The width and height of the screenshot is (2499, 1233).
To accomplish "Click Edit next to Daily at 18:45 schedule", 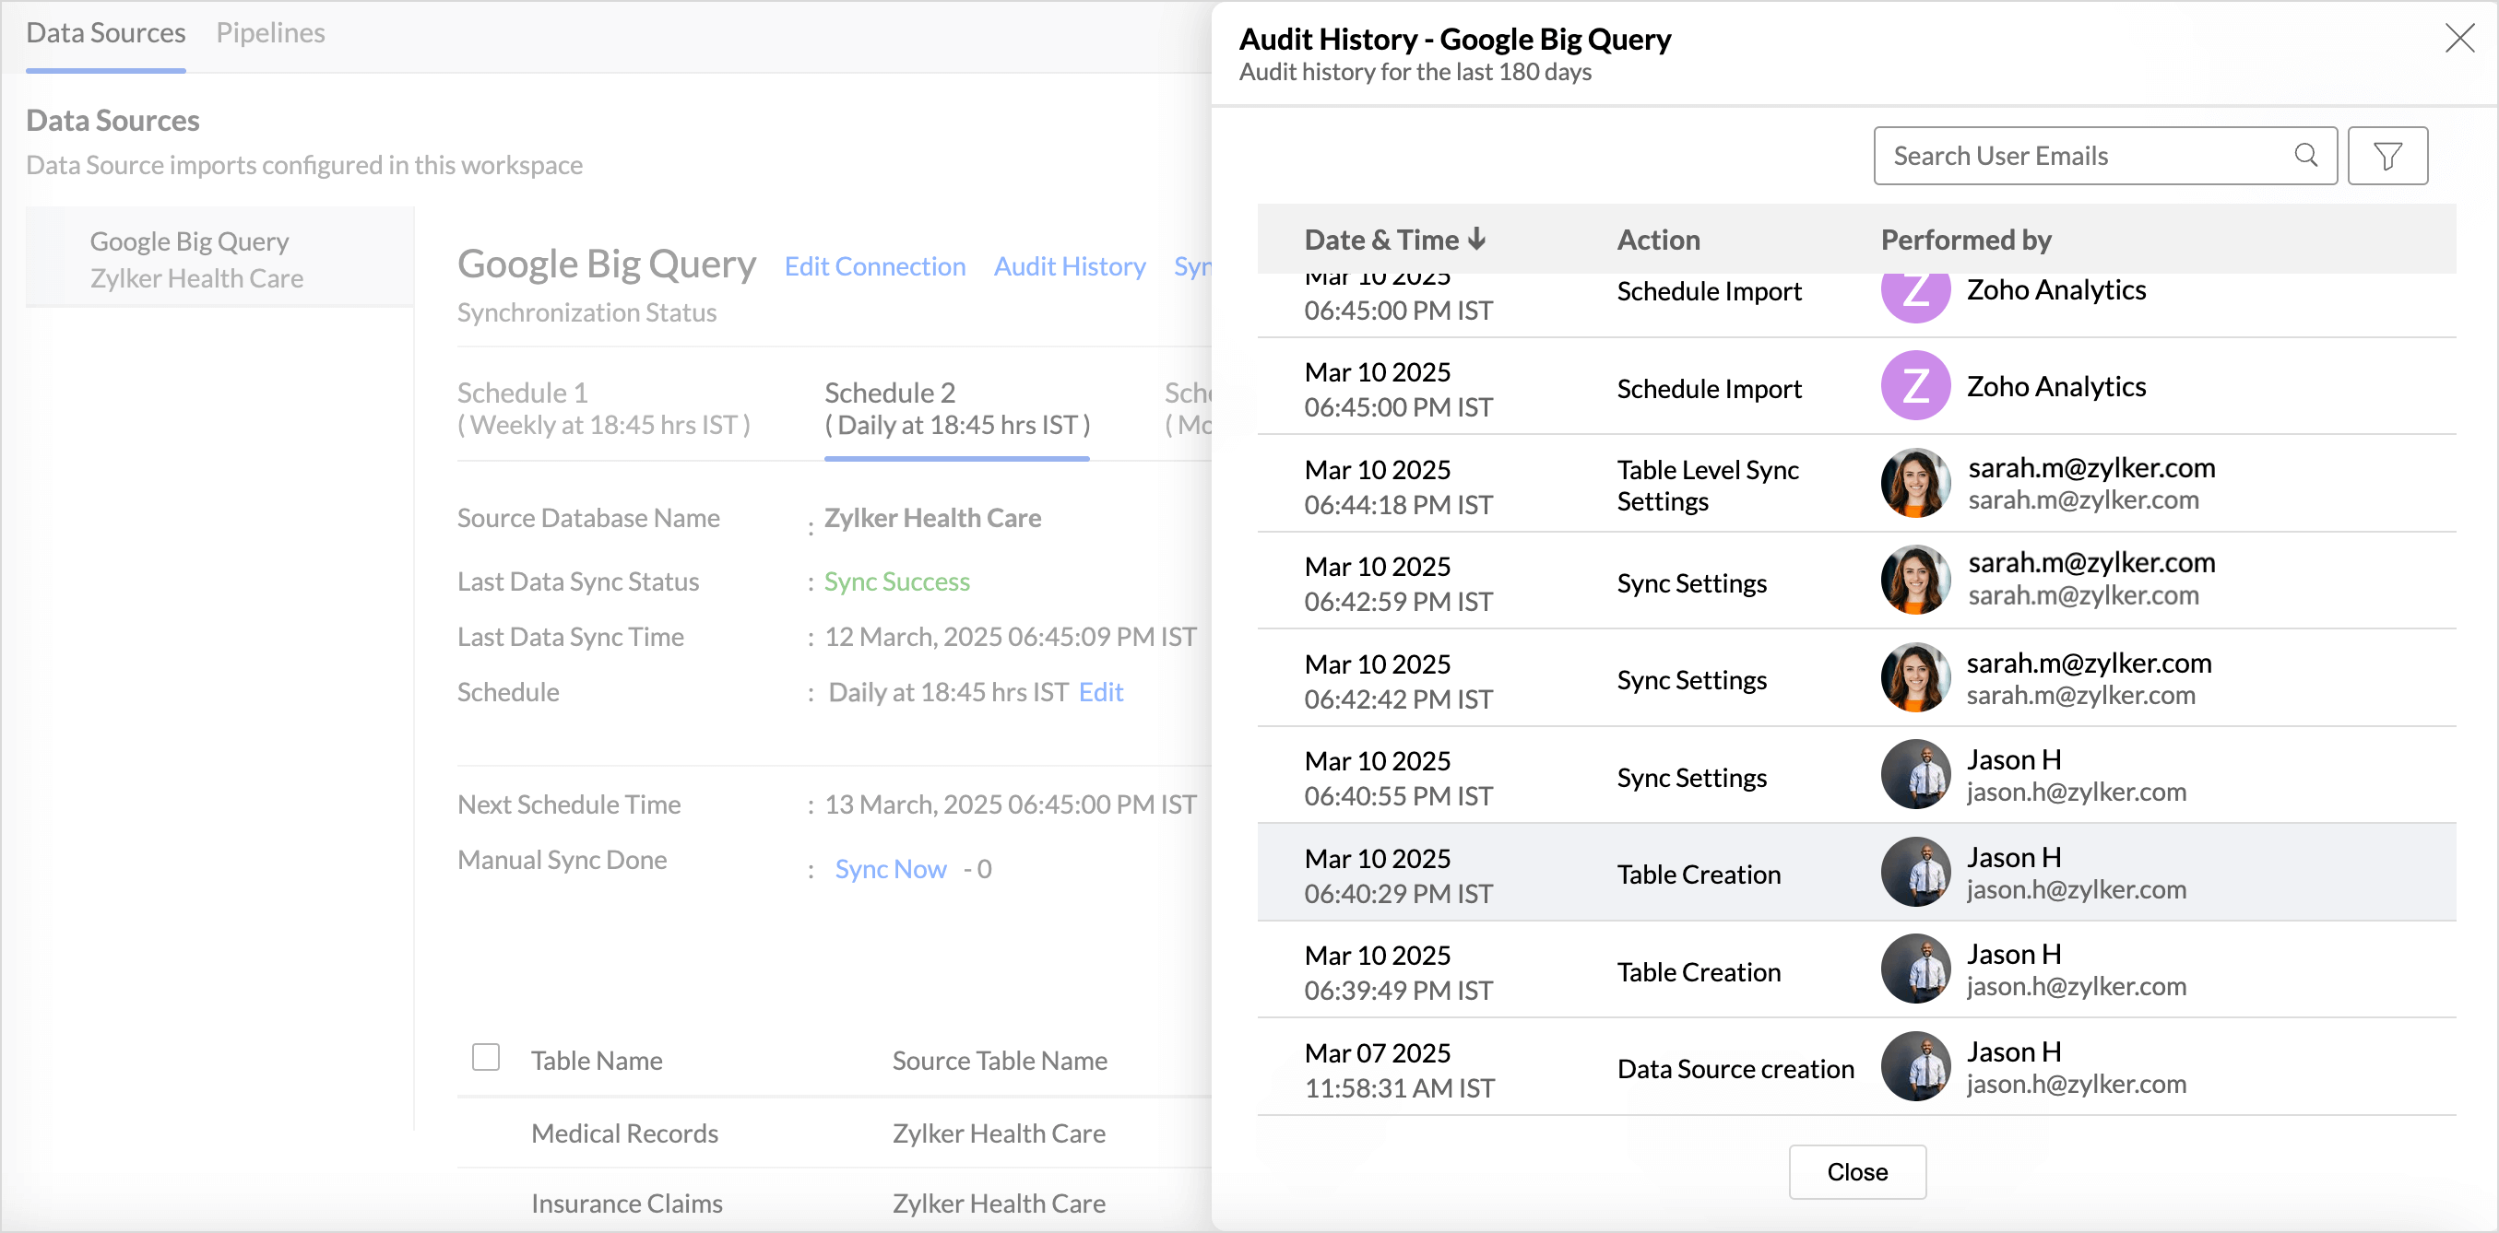I will 1100,692.
